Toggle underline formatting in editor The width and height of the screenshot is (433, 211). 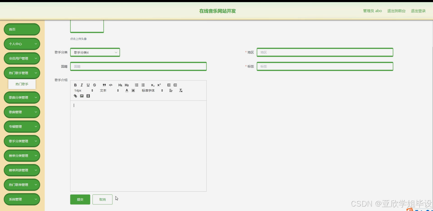pos(88,85)
